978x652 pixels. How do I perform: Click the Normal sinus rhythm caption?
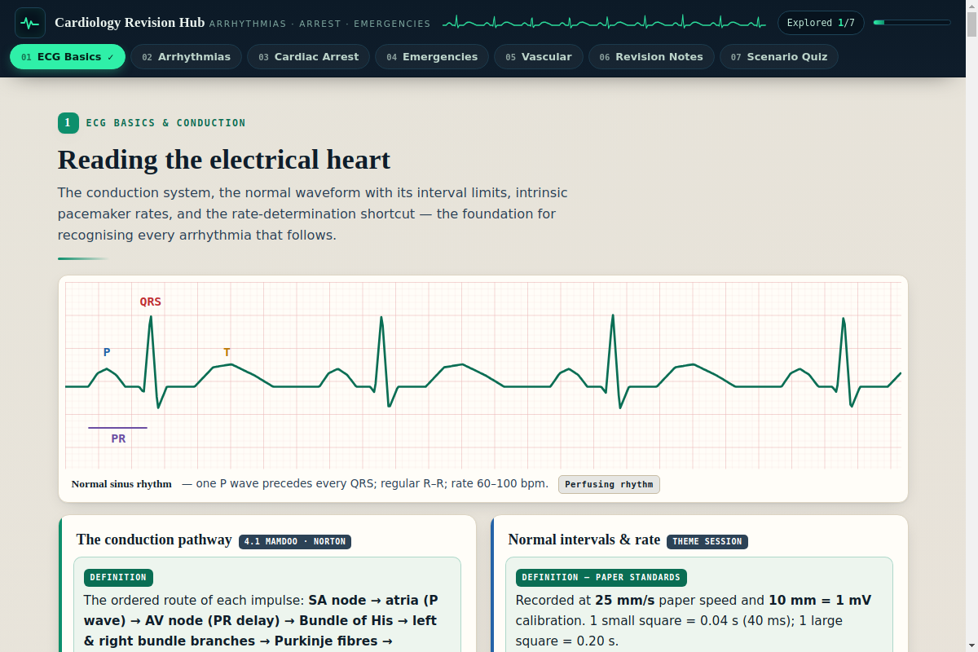pyautogui.click(x=121, y=484)
